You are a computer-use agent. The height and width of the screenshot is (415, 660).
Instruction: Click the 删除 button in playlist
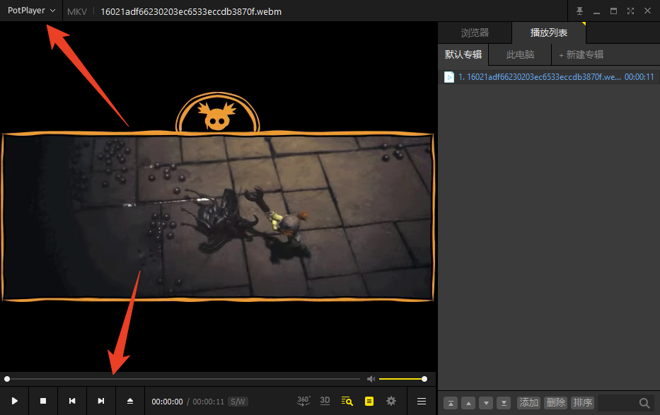[555, 402]
